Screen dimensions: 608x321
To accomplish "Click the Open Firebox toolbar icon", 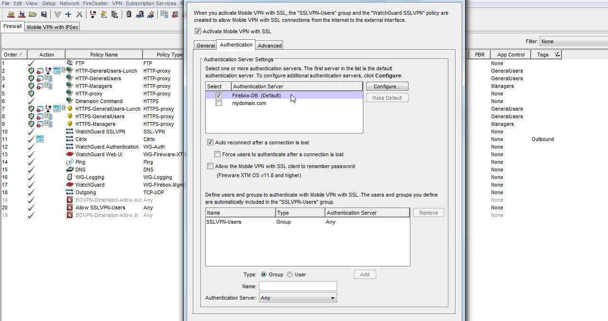I will coord(11,15).
